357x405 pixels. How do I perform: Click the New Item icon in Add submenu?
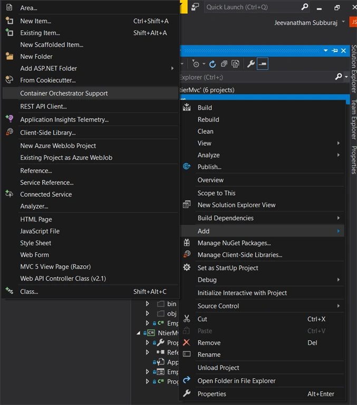(x=9, y=21)
